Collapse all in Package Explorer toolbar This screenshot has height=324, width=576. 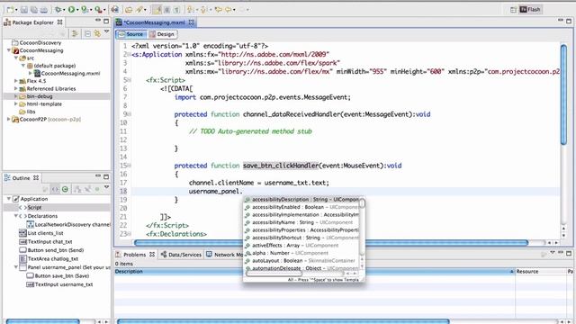[x=87, y=34]
